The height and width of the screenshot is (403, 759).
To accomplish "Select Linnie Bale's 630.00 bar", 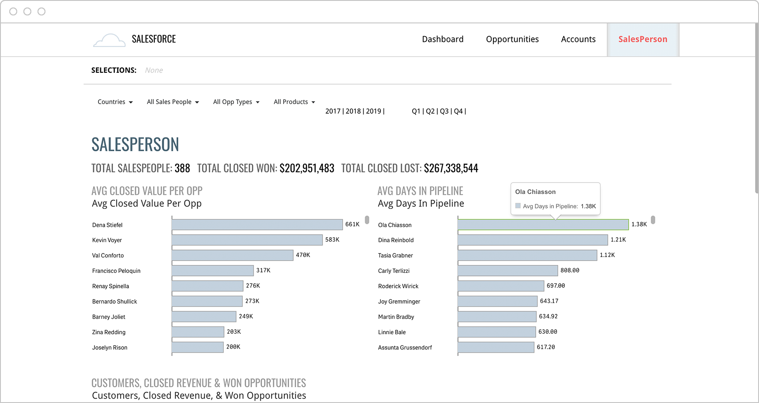I will (496, 332).
